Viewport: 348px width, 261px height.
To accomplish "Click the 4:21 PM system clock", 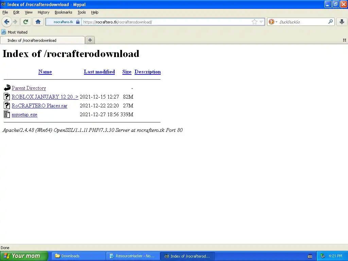I will tap(335, 256).
